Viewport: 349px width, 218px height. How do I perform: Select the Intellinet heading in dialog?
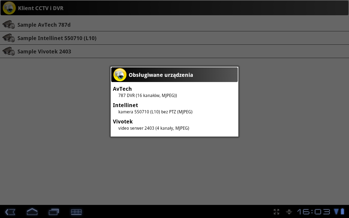pyautogui.click(x=125, y=105)
